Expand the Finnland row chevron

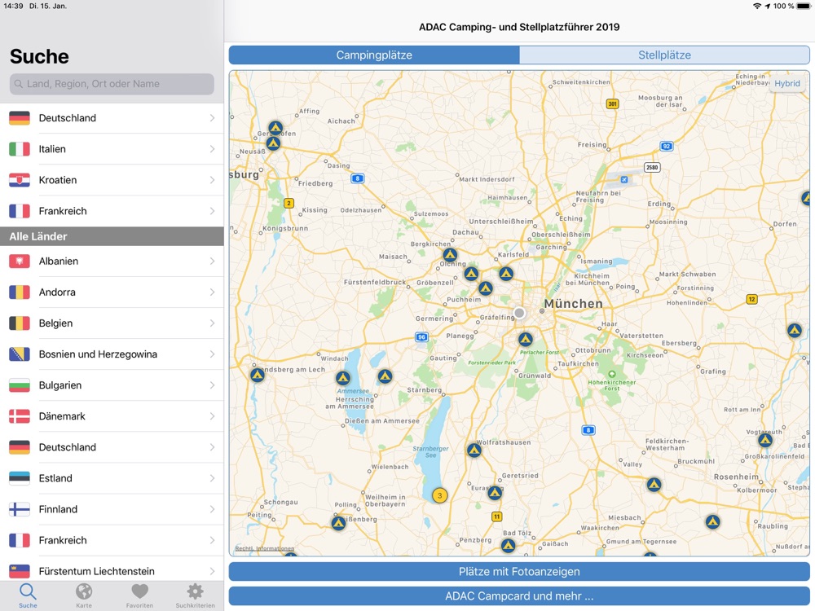(212, 509)
